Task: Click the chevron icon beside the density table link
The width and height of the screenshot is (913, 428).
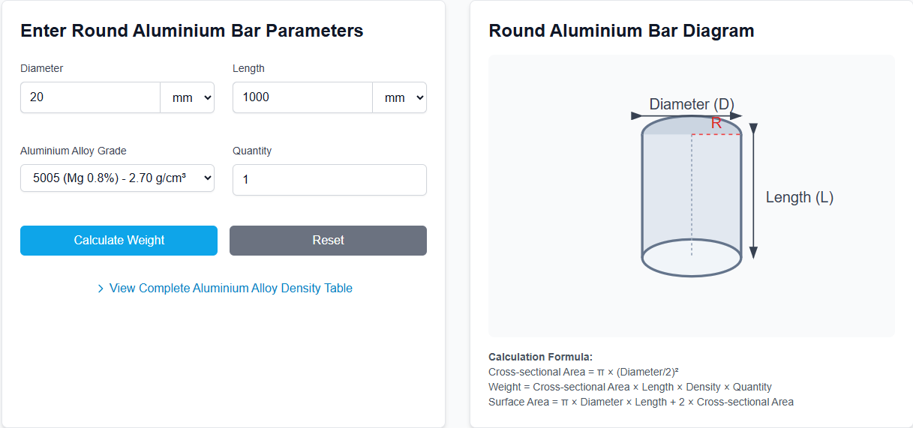Action: click(101, 289)
